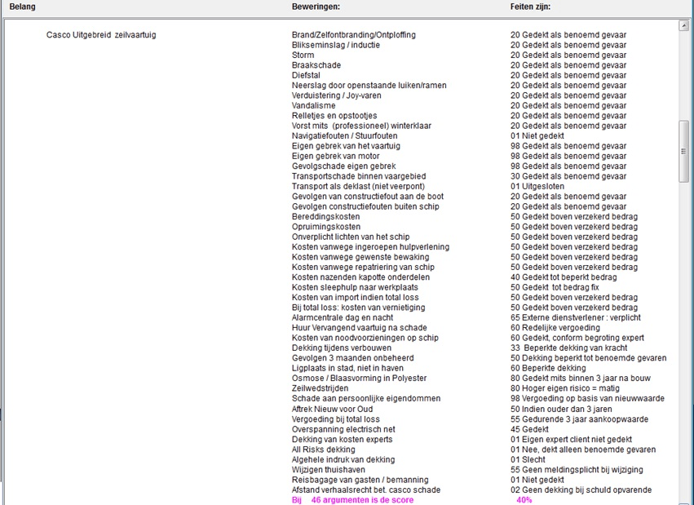The height and width of the screenshot is (505, 694).
Task: Select 'Casco Uitgebreid zeilvaartuig' entry
Action: pos(101,35)
